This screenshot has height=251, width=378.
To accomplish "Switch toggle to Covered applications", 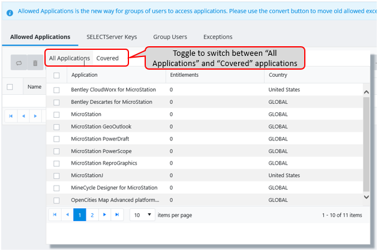I will point(107,58).
